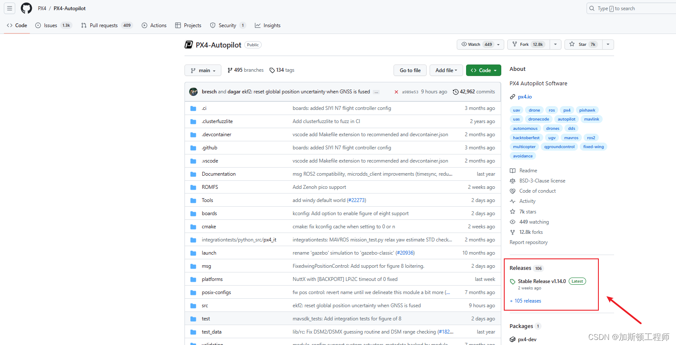Open the Projects tab
The image size is (676, 345).
pos(188,25)
